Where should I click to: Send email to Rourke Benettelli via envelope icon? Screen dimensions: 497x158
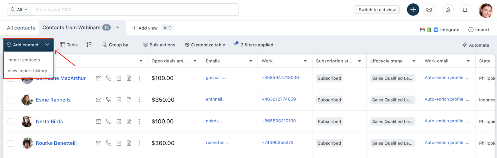pyautogui.click(x=98, y=143)
